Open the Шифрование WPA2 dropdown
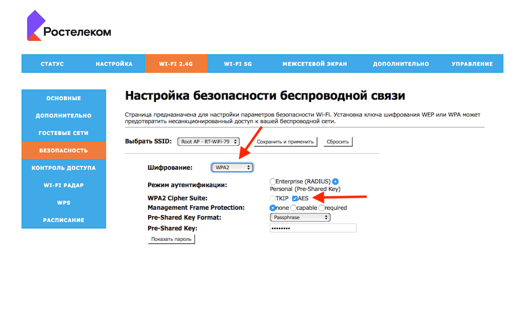The height and width of the screenshot is (315, 518). pyautogui.click(x=232, y=167)
